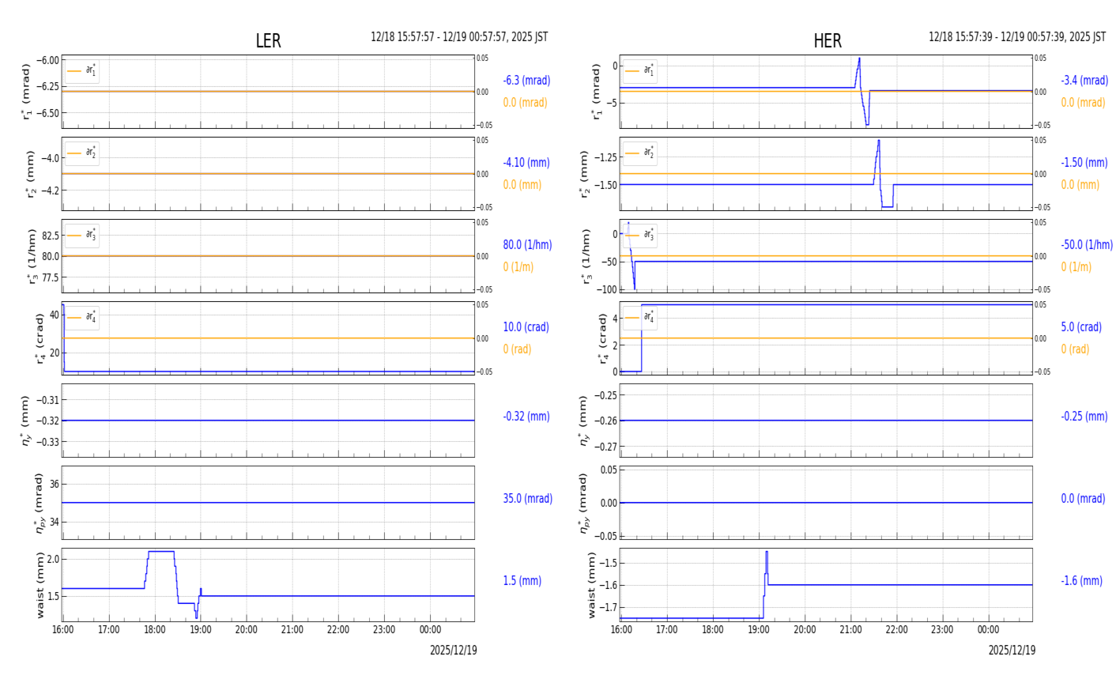Click the LER value -6.3 (mrad)
1116x683 pixels.
click(526, 81)
